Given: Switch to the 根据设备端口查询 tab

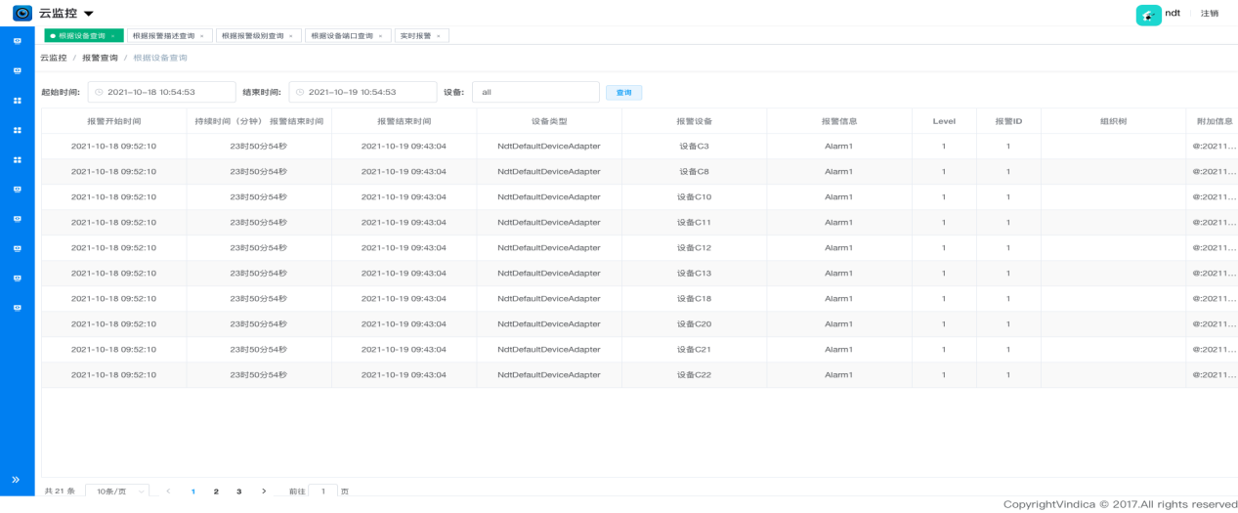Looking at the screenshot, I should click(347, 36).
